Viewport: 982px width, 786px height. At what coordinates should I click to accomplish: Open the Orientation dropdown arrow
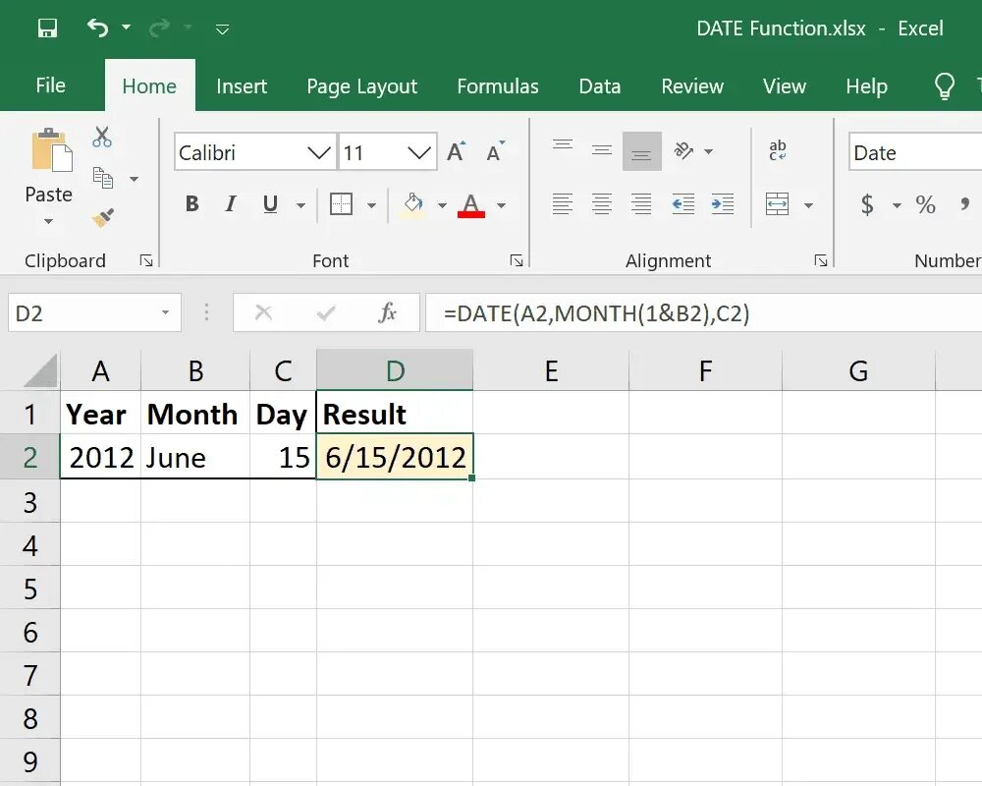click(x=709, y=151)
